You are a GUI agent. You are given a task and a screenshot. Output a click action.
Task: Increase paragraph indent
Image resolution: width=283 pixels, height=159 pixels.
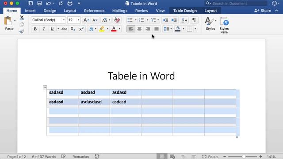click(x=174, y=20)
